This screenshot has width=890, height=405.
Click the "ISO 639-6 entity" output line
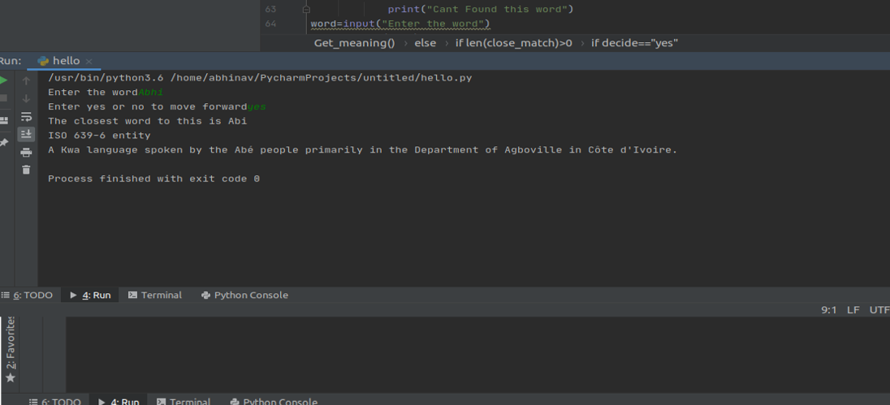pos(99,136)
